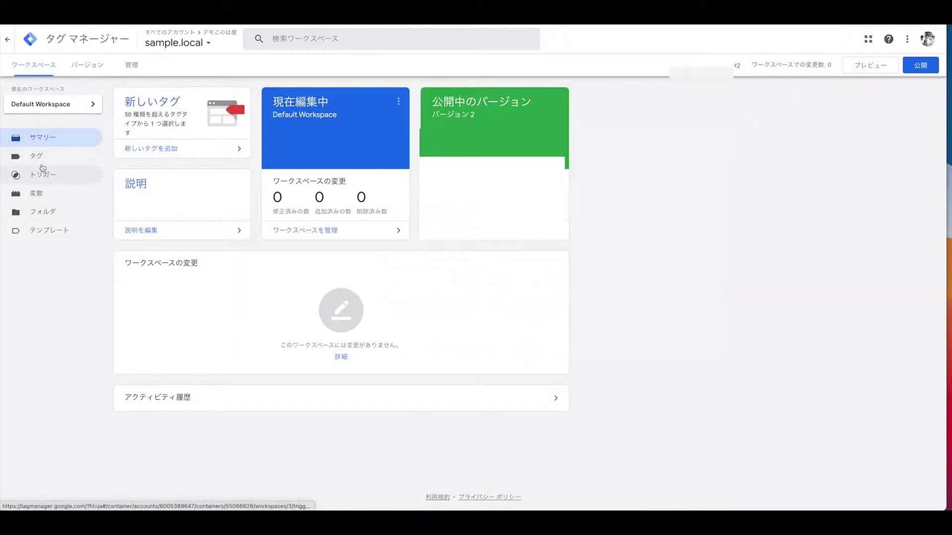This screenshot has height=535, width=952.
Task: Click the chevron next to ワークスペースを管理
Action: coord(398,230)
